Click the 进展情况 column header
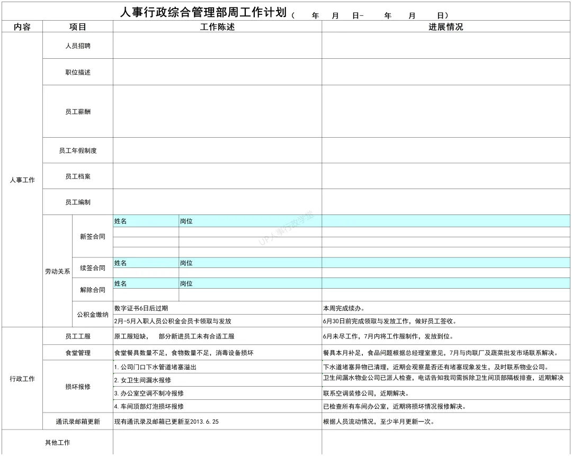572x456 pixels. [x=446, y=26]
